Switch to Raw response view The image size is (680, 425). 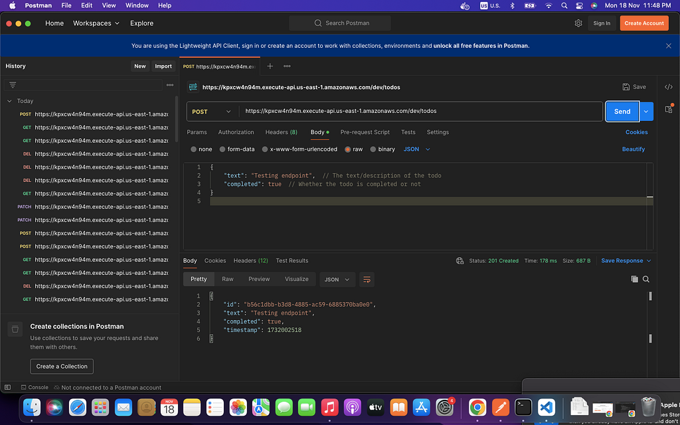click(228, 280)
